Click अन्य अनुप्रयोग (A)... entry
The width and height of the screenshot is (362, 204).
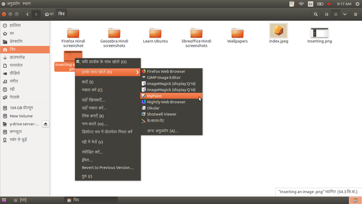172,131
